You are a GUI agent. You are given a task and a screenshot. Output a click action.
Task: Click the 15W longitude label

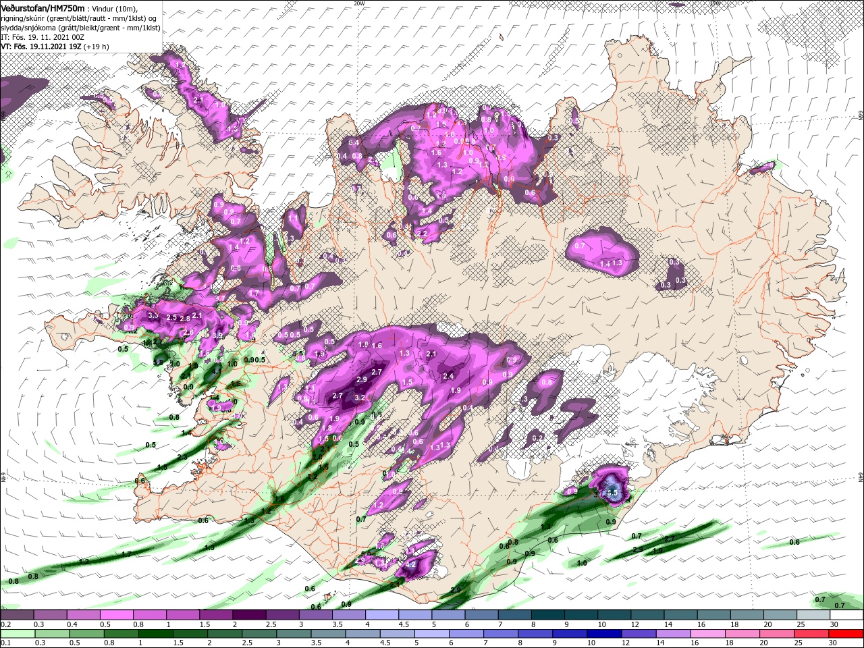[x=715, y=3]
